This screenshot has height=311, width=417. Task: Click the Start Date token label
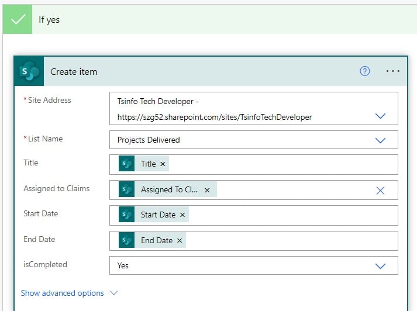pos(158,215)
